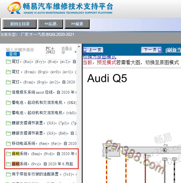Select 腰部支撑调节装置, (3l3), (8i6) entry
Image resolution: width=181 pixels, height=183 pixels.
coord(44,133)
